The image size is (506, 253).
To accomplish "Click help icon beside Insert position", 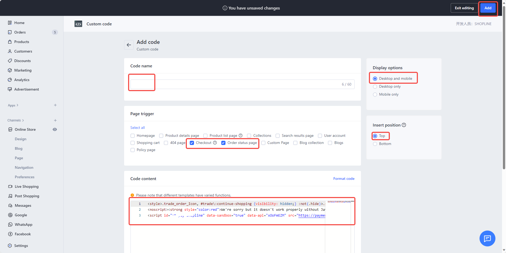I will click(404, 125).
